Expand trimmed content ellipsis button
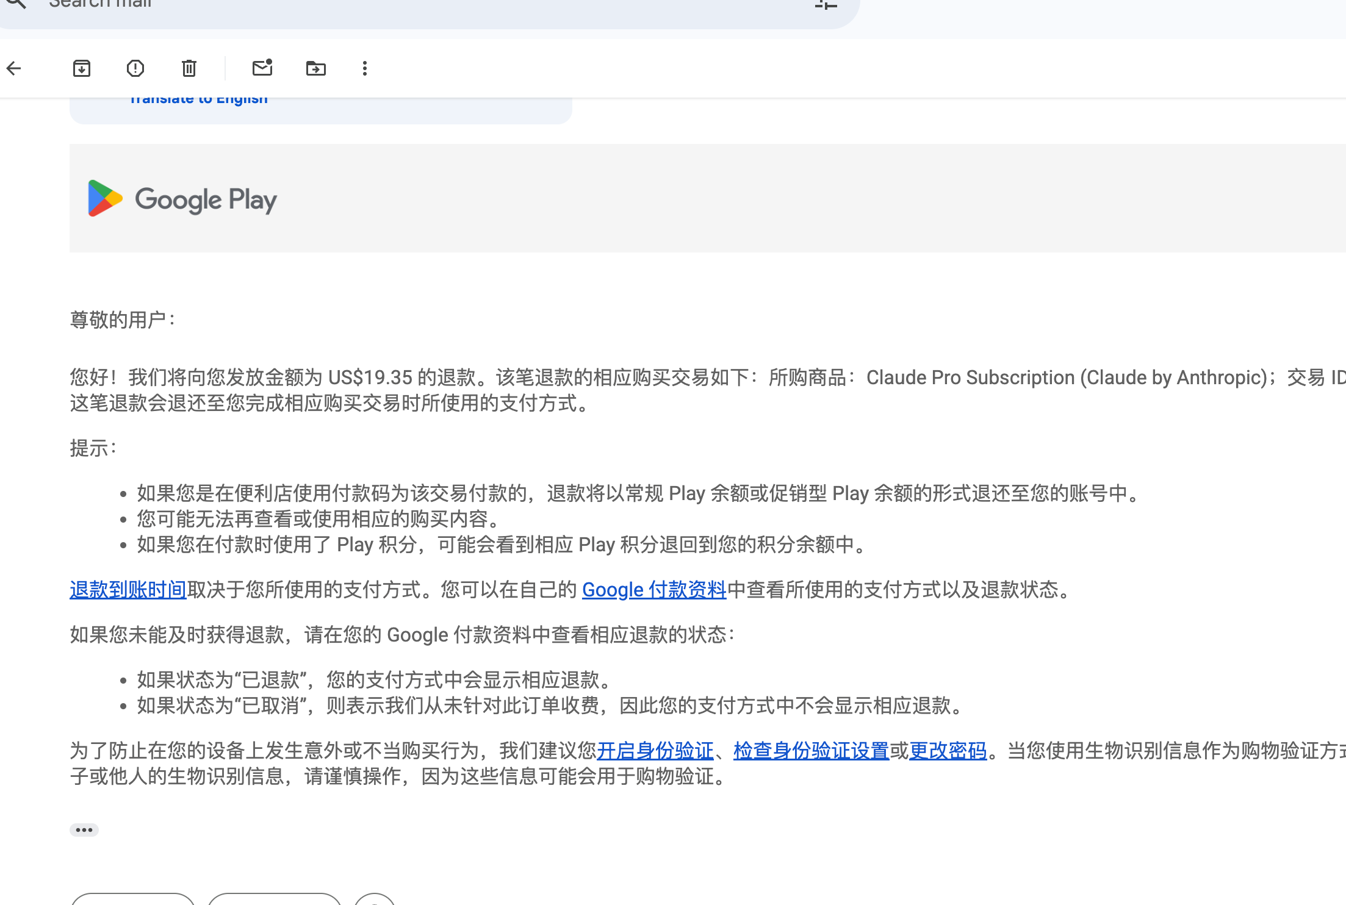The image size is (1346, 905). click(x=84, y=830)
